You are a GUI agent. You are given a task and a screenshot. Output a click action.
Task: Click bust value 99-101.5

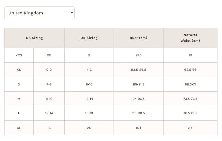[138, 113]
